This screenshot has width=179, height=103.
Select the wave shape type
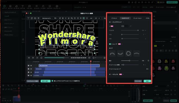point(120,53)
